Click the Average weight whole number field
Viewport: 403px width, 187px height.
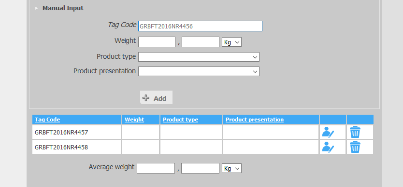point(156,168)
